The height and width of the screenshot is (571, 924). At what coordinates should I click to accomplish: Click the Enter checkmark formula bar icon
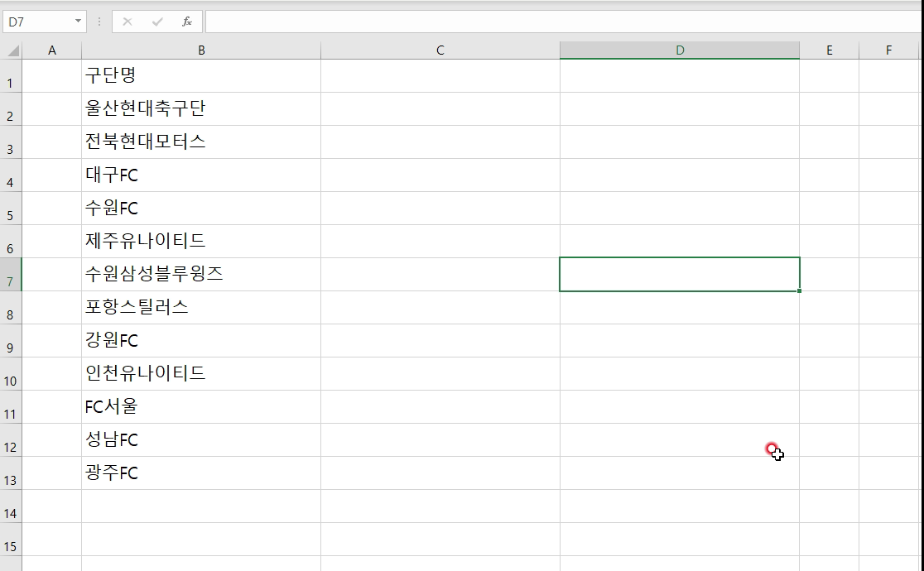pyautogui.click(x=157, y=22)
